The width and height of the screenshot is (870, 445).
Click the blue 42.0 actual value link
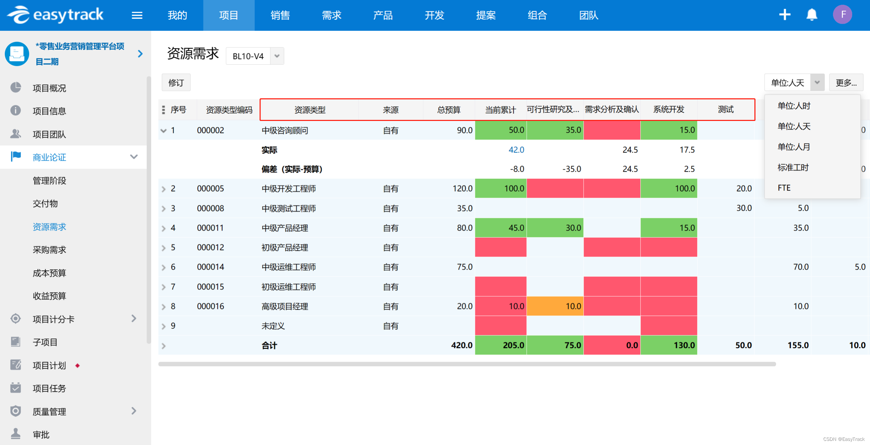(x=516, y=150)
